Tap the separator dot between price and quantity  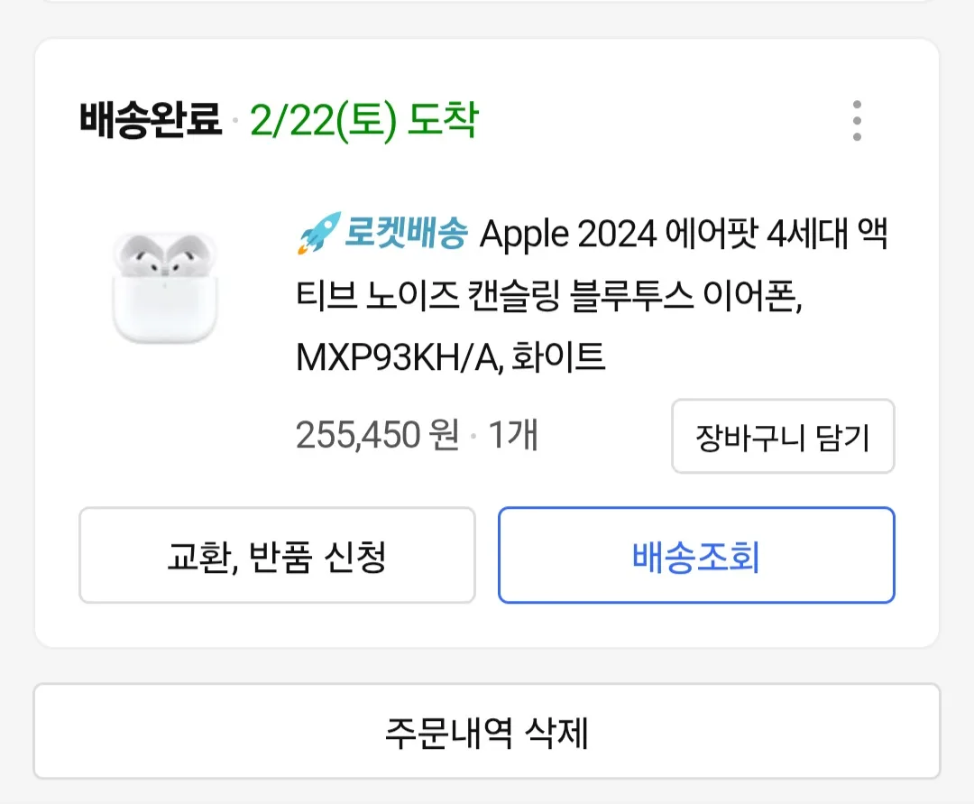tap(473, 436)
